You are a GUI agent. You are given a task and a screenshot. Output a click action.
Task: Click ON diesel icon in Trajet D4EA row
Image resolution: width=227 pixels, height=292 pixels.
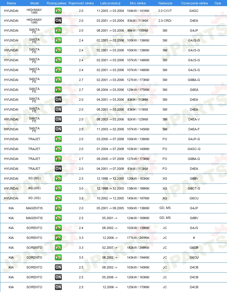click(x=58, y=169)
